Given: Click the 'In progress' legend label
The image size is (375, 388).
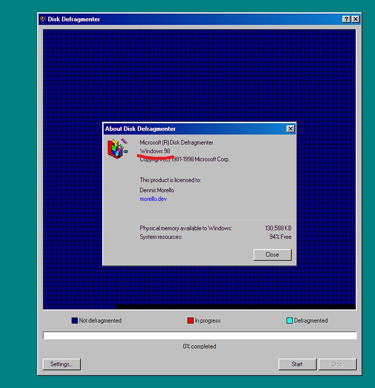Looking at the screenshot, I should 207,321.
